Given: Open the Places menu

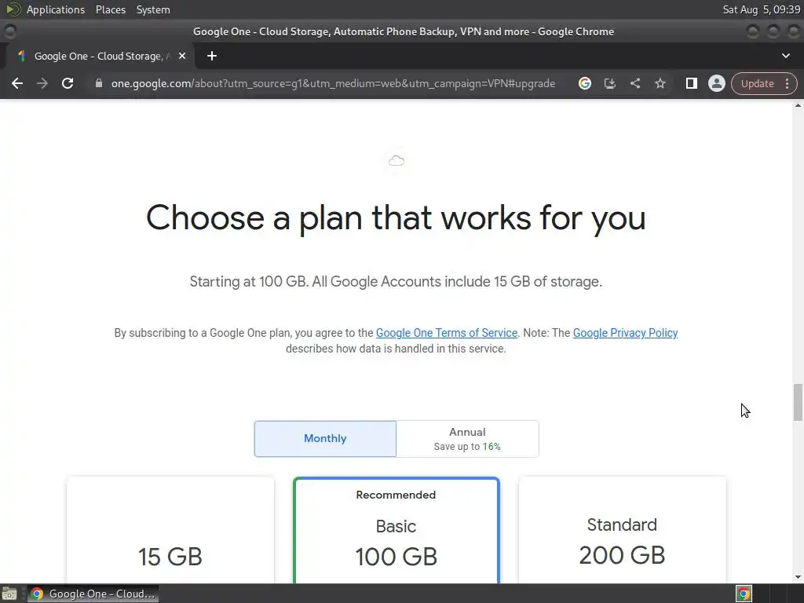Looking at the screenshot, I should point(111,9).
